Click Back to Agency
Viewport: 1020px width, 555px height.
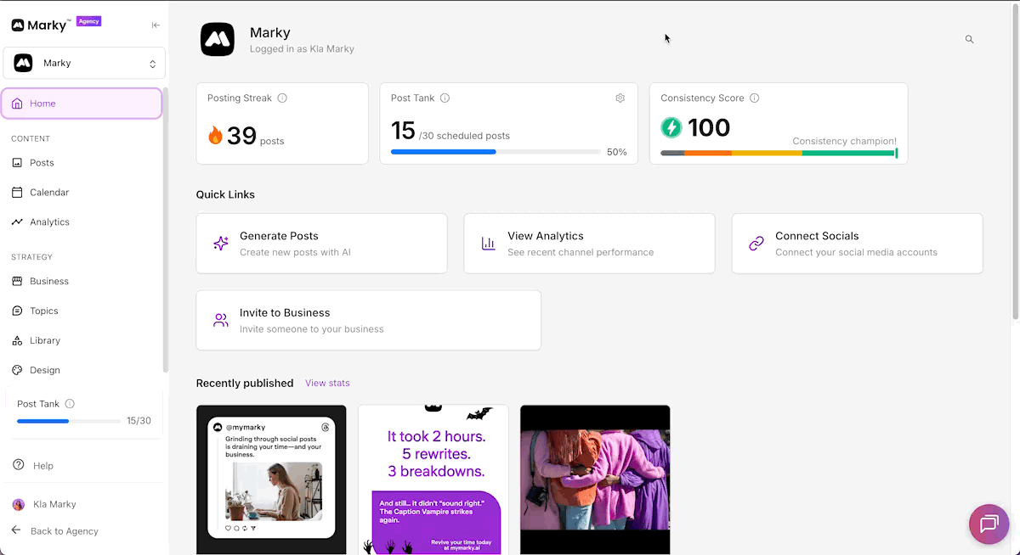(x=64, y=531)
